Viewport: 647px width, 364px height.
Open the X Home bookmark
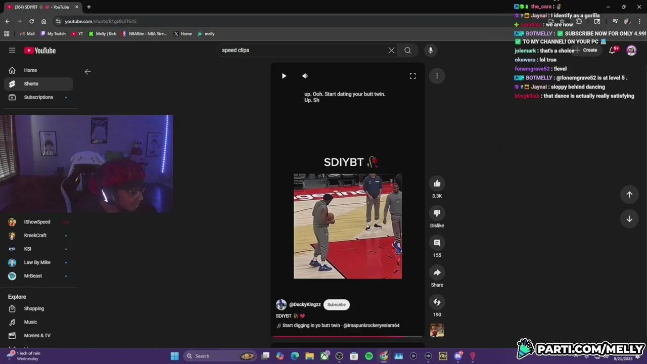183,34
